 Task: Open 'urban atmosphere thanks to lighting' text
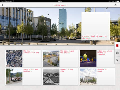[x=105, y=53]
